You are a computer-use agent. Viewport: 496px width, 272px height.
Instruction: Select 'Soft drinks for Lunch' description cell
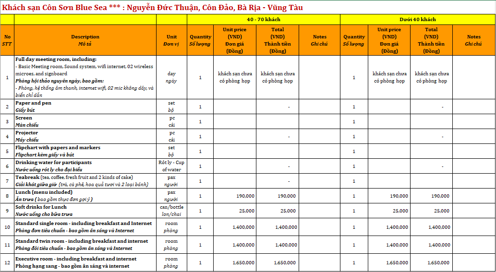(x=85, y=211)
